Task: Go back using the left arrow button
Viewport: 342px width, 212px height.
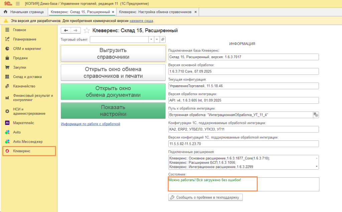Action: pos(66,31)
